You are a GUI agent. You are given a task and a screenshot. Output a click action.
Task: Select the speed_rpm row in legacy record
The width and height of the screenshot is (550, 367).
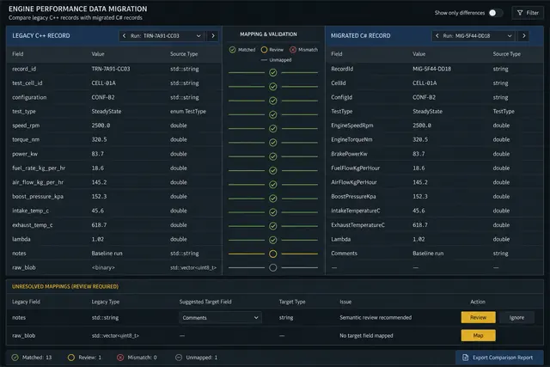(x=114, y=125)
